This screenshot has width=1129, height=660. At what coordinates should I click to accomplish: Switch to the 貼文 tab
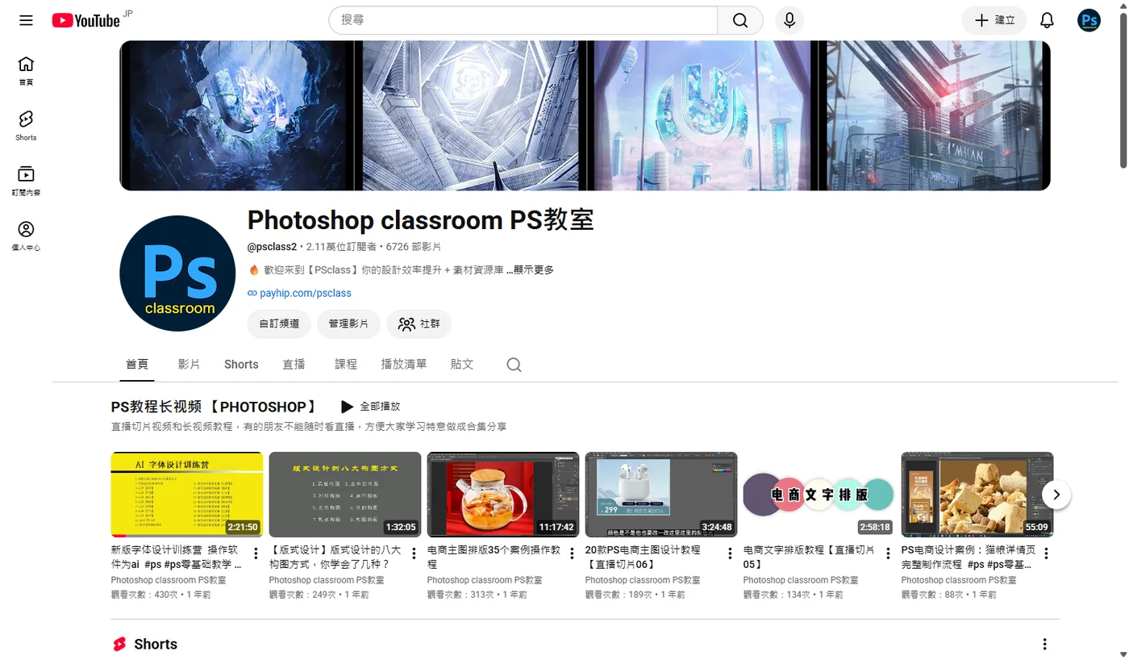(462, 365)
